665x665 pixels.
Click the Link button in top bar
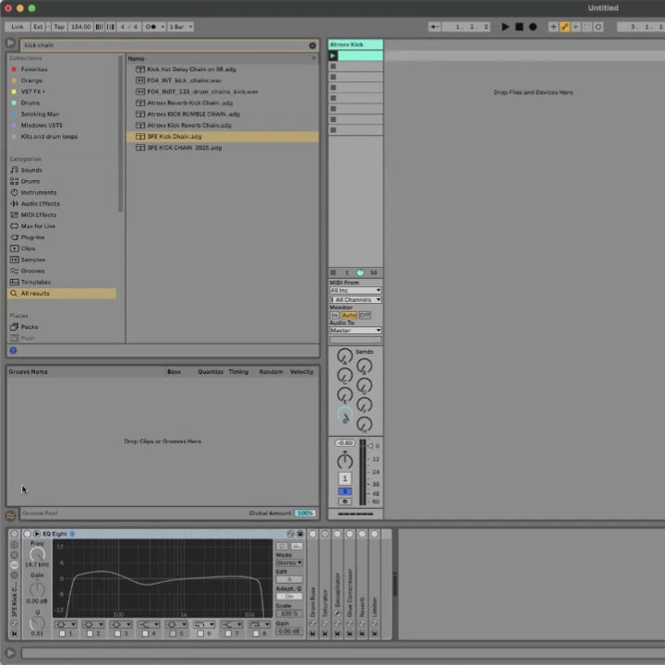18,27
